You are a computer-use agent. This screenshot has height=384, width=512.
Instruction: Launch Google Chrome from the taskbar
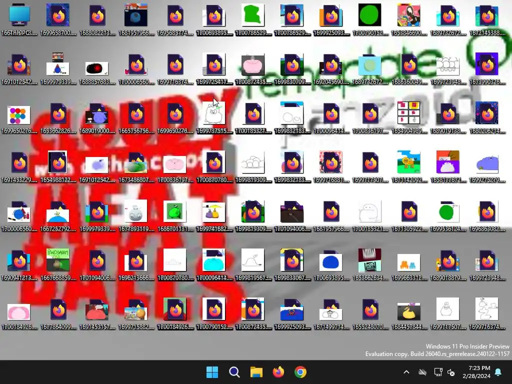(x=300, y=372)
